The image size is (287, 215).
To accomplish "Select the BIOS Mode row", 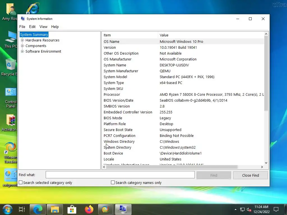I will coord(183,118).
